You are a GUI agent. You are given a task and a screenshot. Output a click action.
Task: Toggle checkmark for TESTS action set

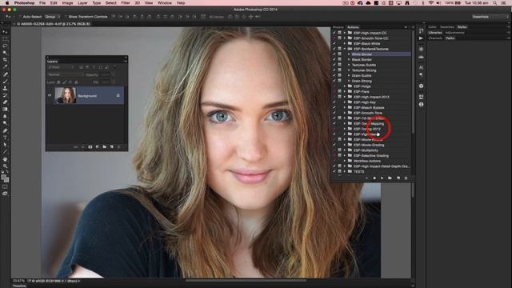click(334, 171)
